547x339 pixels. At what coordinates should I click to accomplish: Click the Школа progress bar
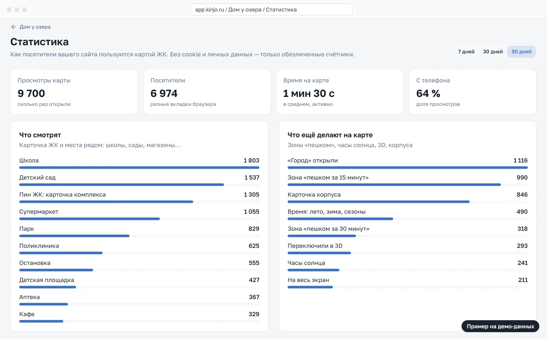[x=139, y=168]
